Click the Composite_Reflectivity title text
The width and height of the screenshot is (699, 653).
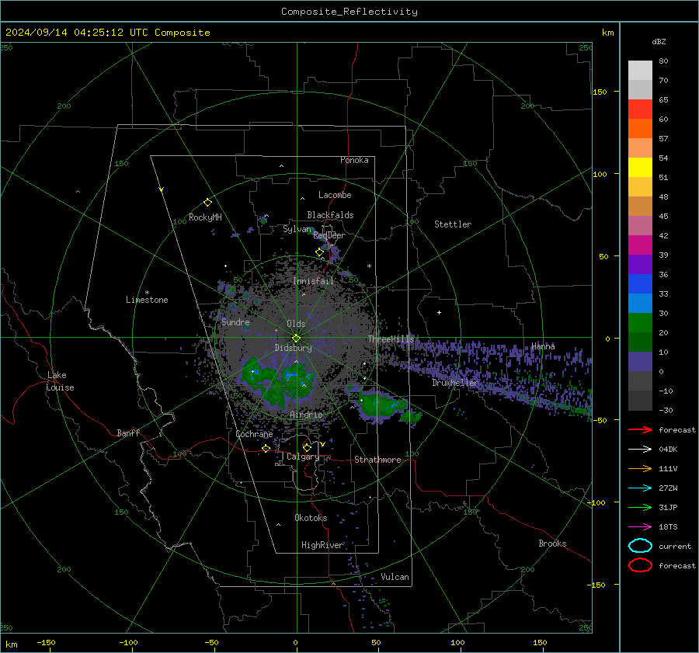click(x=349, y=12)
